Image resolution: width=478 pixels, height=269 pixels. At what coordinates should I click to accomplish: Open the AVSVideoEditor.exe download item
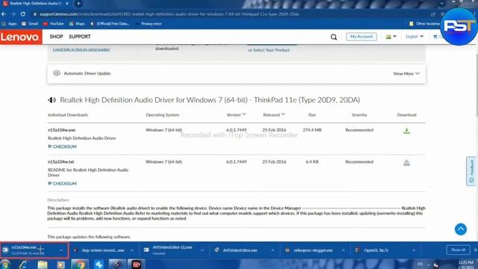coord(240,250)
